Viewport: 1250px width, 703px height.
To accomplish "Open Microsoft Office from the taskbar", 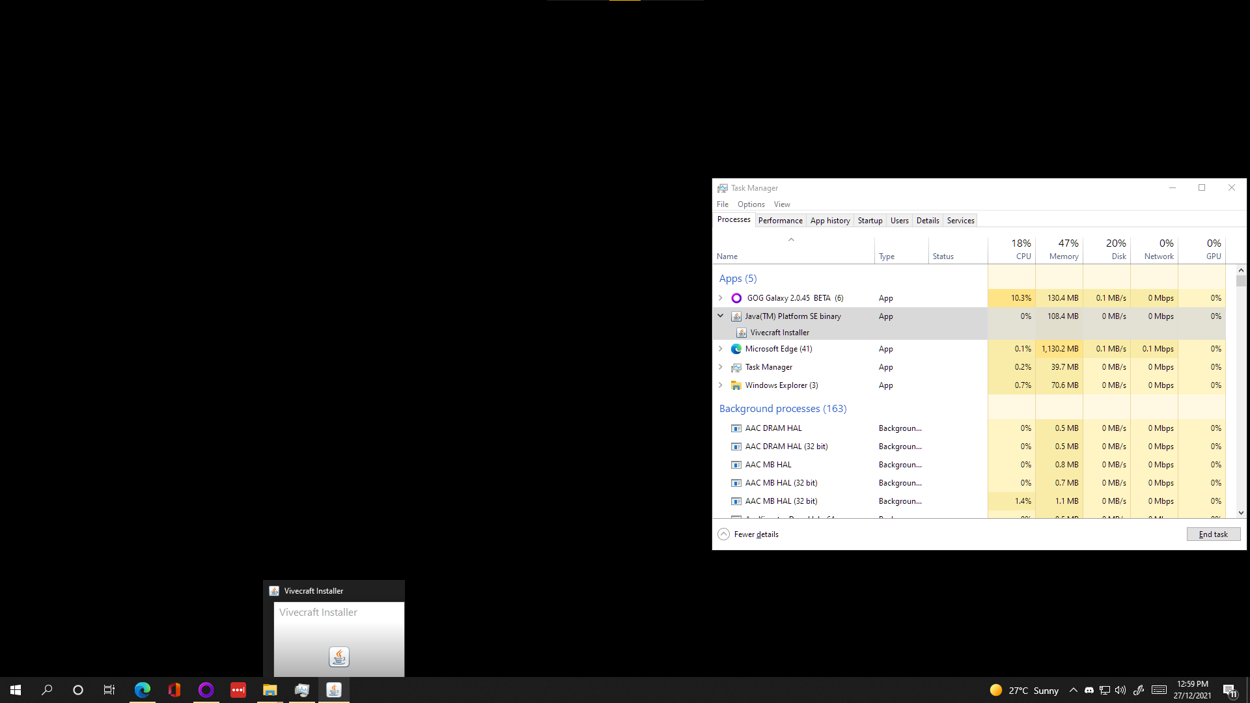I will click(x=174, y=689).
